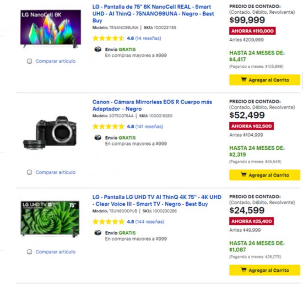
Task: Add $24,599 LG UHD TV to cart
Action: click(x=265, y=270)
